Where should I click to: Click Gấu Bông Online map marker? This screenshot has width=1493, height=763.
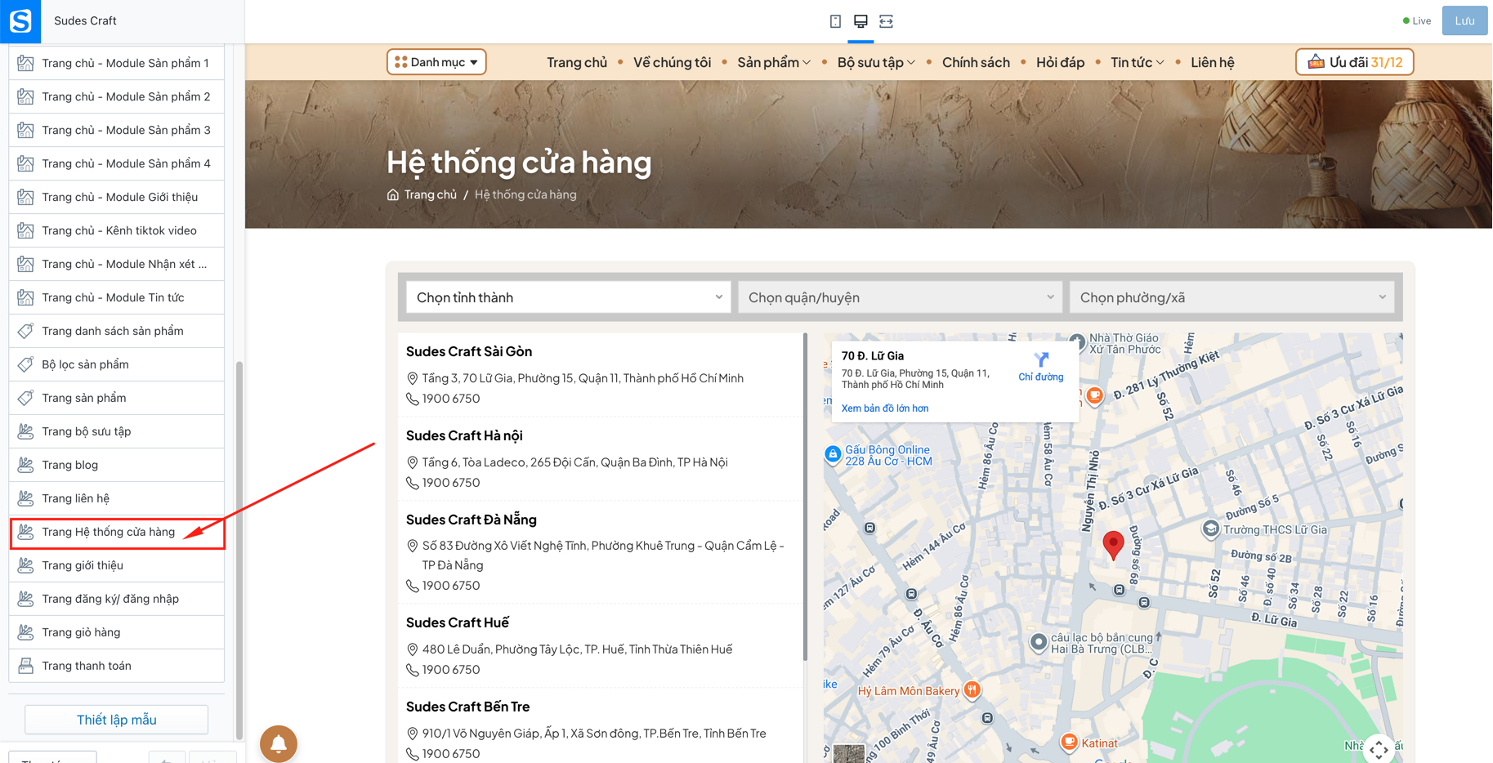point(833,454)
